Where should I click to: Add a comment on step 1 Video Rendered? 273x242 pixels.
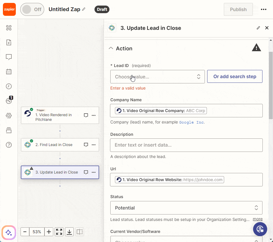point(86,115)
